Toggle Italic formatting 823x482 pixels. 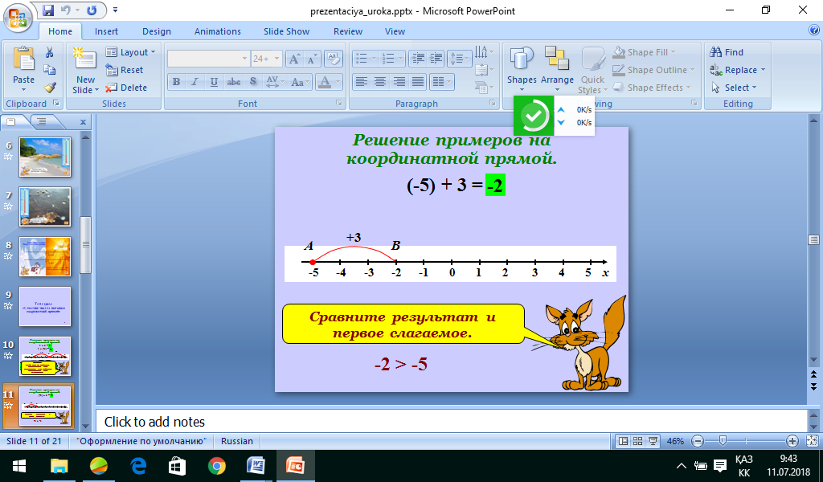194,82
